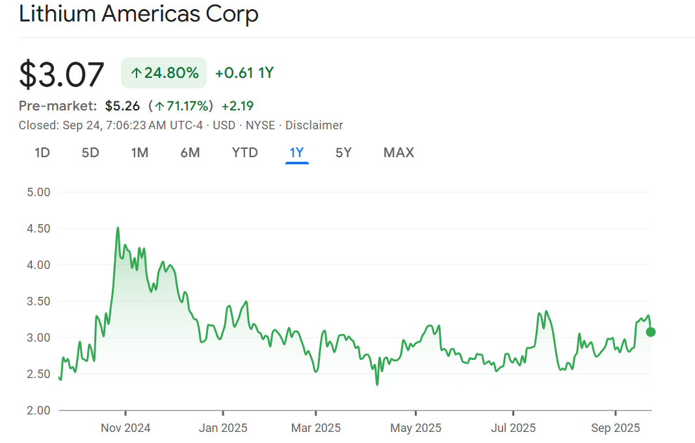Click the green up arrow in 24.80% badge
Screen dimensions: 695x443
pyautogui.click(x=136, y=73)
